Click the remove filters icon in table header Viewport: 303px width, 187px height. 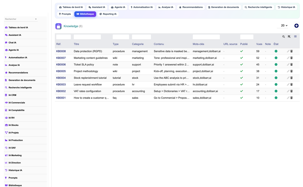tap(289, 37)
